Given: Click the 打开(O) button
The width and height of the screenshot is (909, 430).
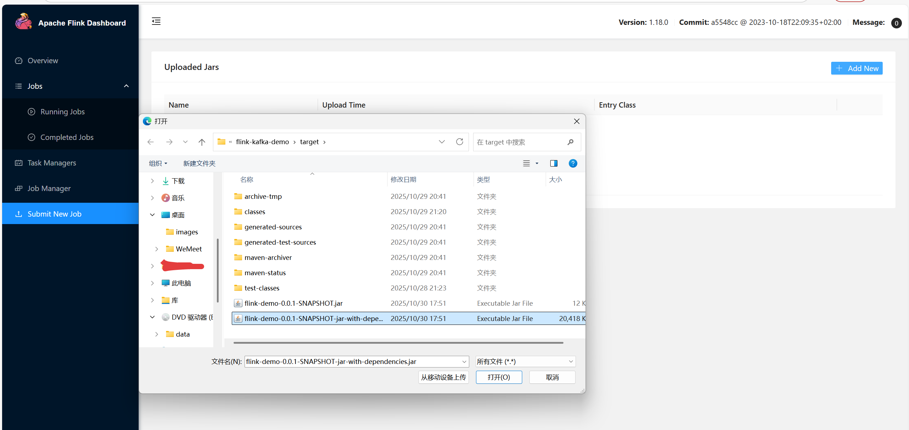Looking at the screenshot, I should (x=498, y=377).
